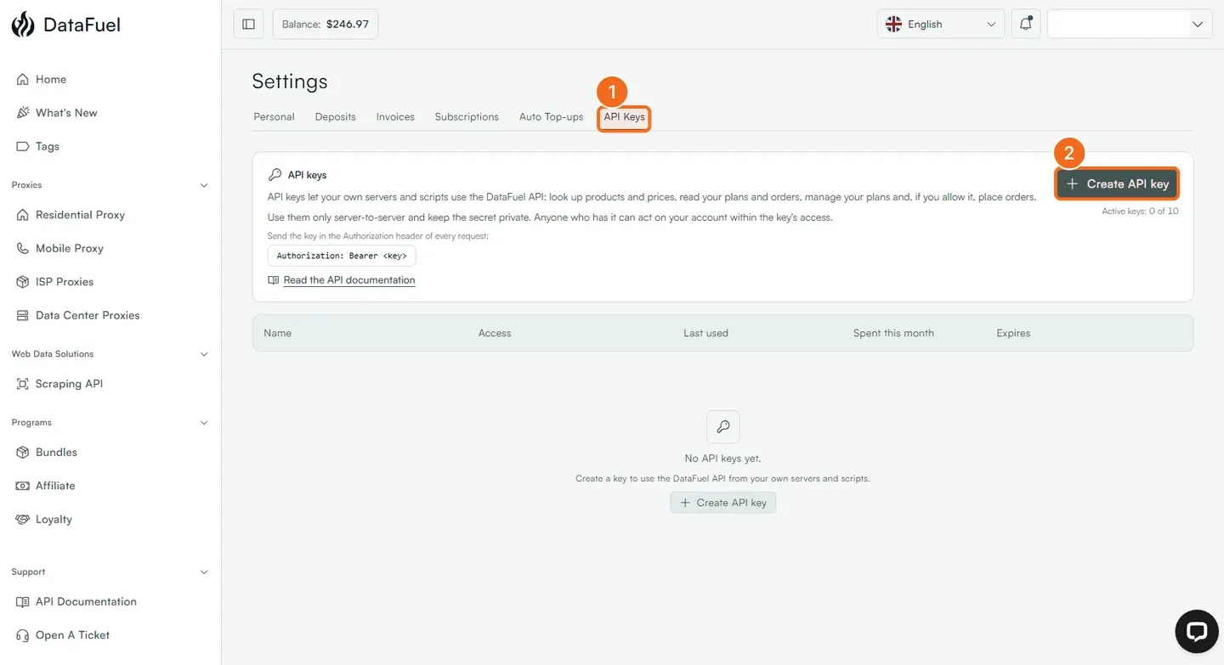
Task: Click the API Documentation book icon
Action: tap(23, 601)
